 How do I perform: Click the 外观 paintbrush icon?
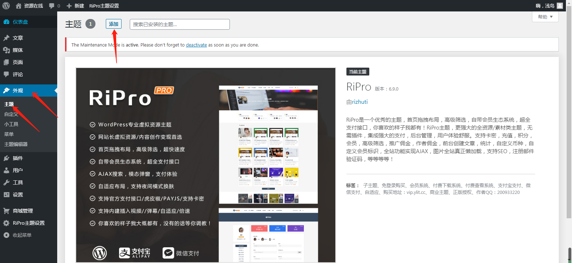pos(6,91)
